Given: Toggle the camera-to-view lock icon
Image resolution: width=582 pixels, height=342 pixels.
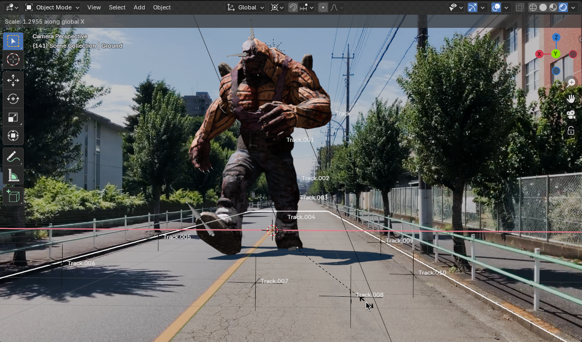Looking at the screenshot, I should 571,131.
